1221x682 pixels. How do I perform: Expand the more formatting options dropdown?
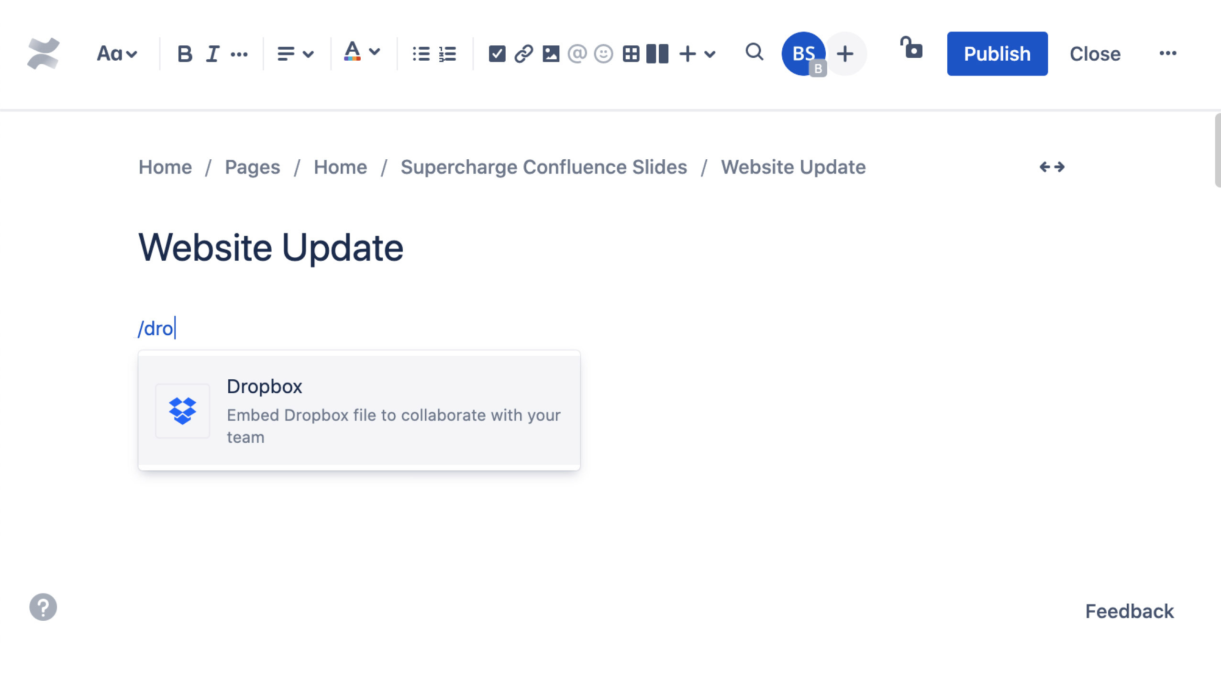click(239, 53)
